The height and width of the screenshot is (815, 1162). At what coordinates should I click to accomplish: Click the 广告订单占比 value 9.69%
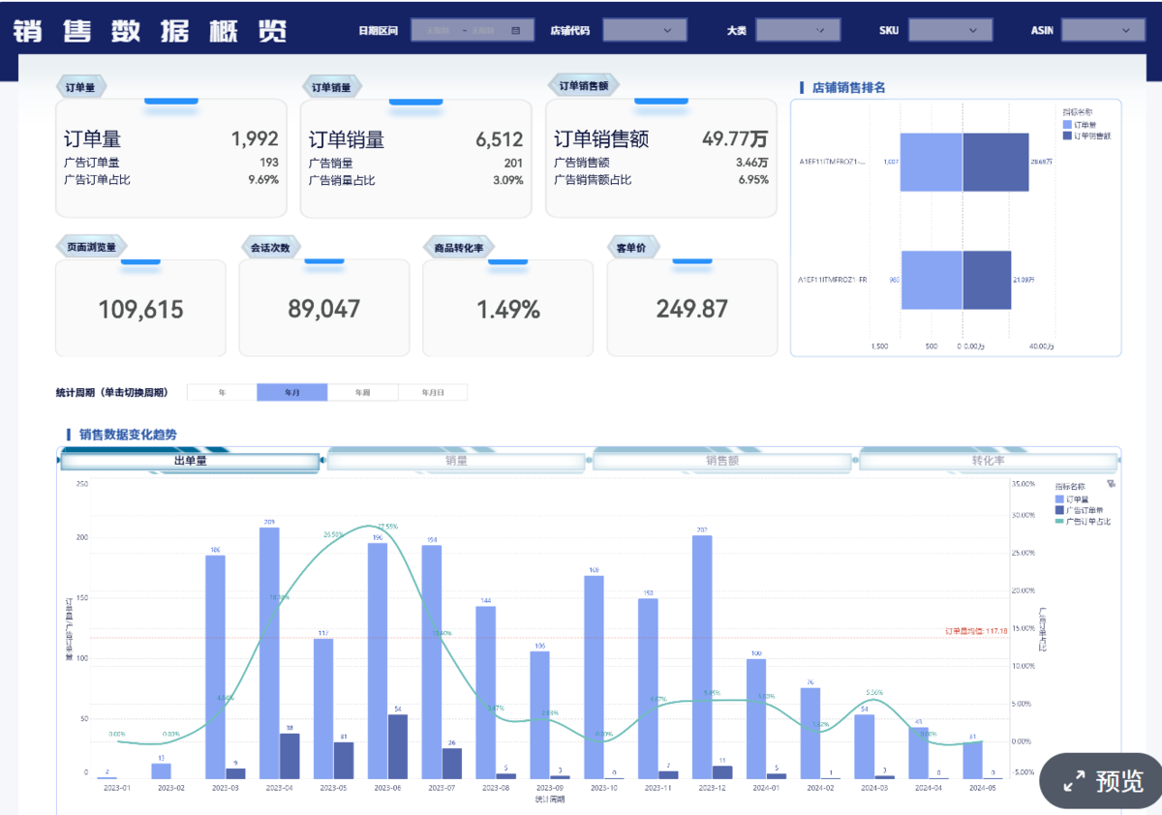coord(263,180)
